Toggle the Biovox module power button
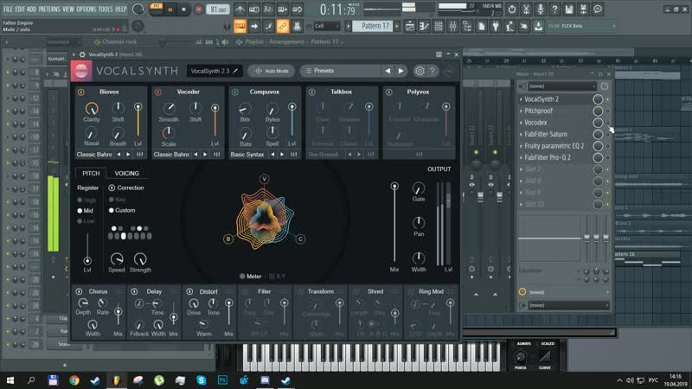 coord(81,92)
